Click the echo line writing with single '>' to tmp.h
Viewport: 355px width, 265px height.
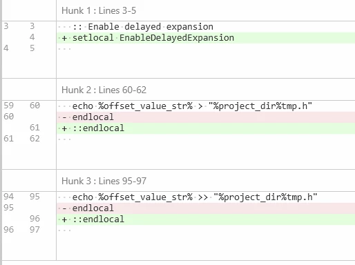click(x=206, y=106)
